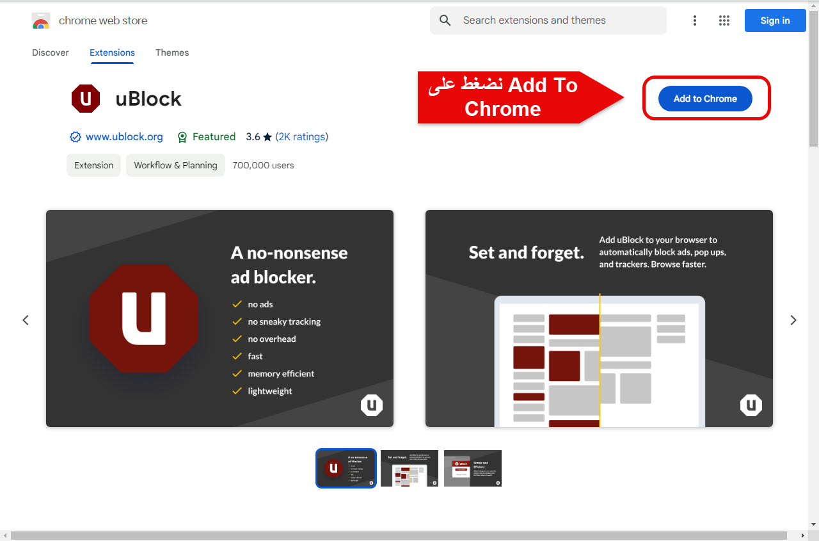Click the 'chrome web store' title text
Screen dimensions: 819x541
pos(103,20)
